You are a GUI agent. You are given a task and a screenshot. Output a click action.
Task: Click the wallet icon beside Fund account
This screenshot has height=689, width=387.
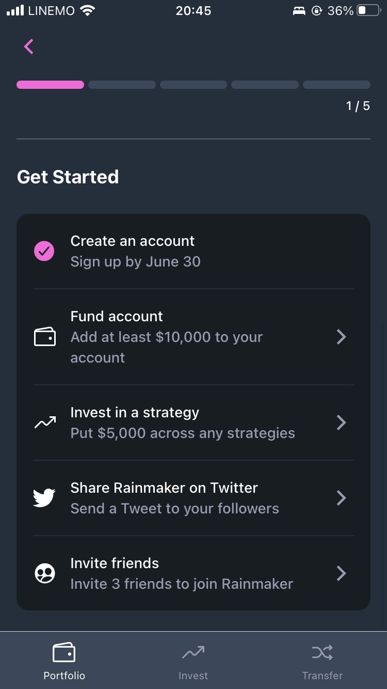pos(44,337)
